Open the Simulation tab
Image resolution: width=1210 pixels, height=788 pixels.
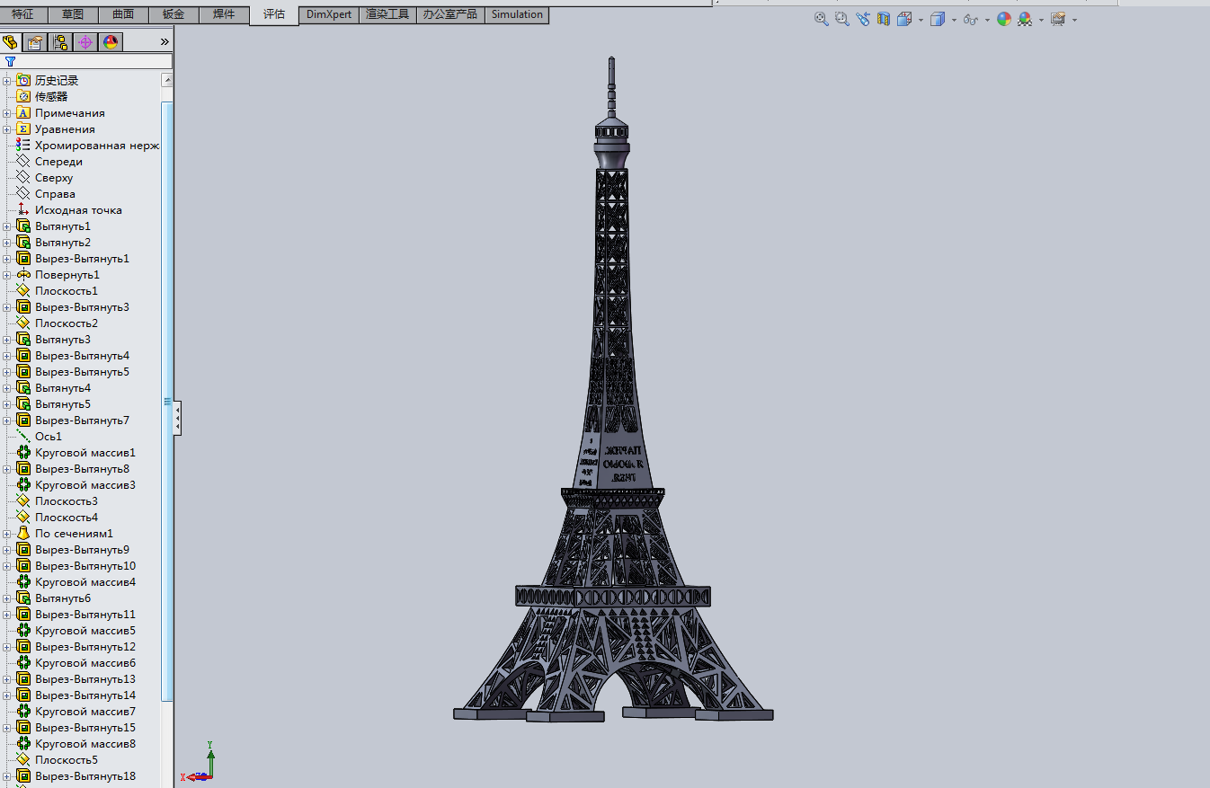tap(517, 15)
